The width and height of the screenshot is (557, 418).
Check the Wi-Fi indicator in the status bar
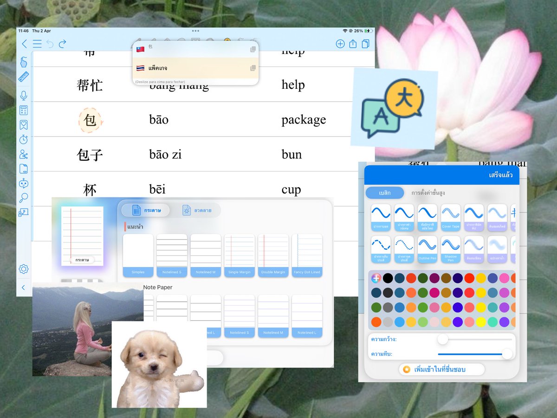click(345, 31)
